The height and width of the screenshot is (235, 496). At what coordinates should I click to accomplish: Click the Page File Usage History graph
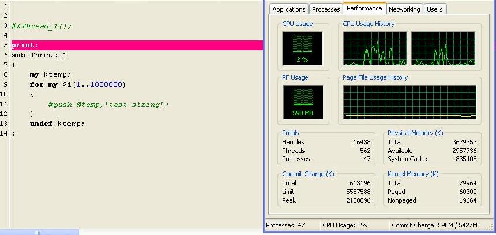409,102
